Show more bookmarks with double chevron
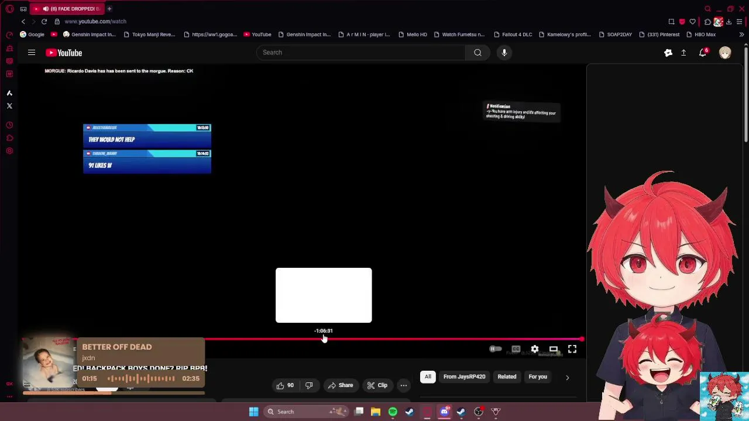This screenshot has height=421, width=749. (x=741, y=34)
